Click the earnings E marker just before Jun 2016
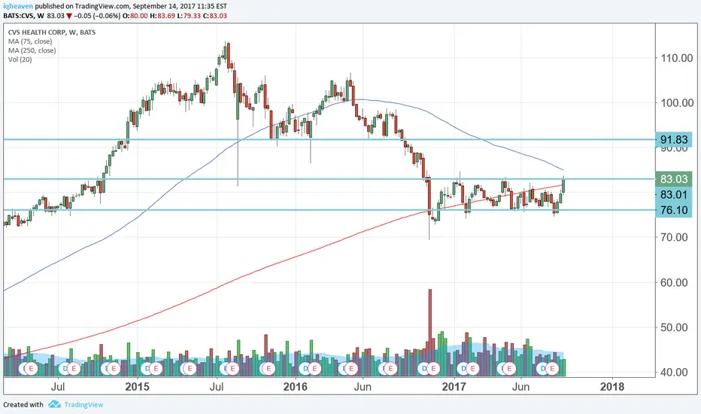This screenshot has width=701, height=414. [x=351, y=369]
